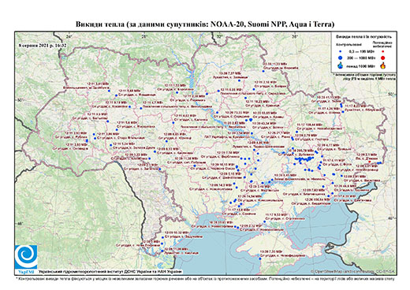The image size is (410, 290).
Task: Click the 36° longitude label at top
Action: tap(295, 37)
